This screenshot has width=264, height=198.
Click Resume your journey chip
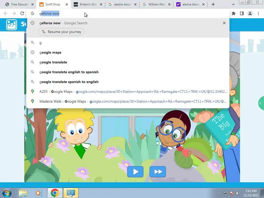click(x=61, y=32)
